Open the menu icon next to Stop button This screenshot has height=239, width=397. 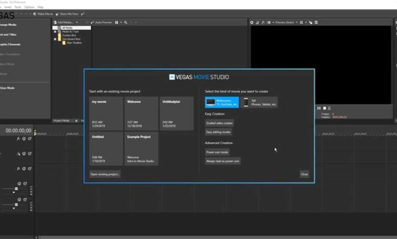pos(329,108)
